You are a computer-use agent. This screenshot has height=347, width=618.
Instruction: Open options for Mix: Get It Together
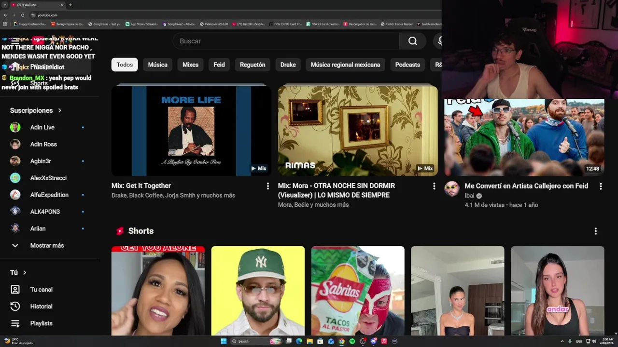268,186
